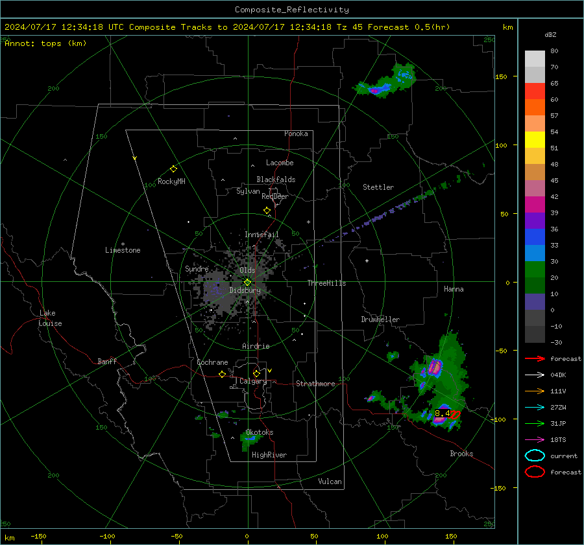This screenshot has width=584, height=545.
Task: Click the light blue 30-33 dBZ band
Action: 535,253
